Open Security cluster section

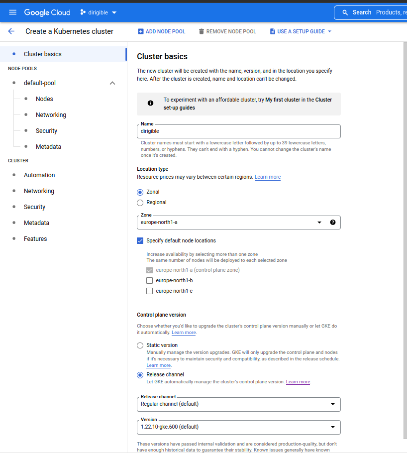point(34,207)
